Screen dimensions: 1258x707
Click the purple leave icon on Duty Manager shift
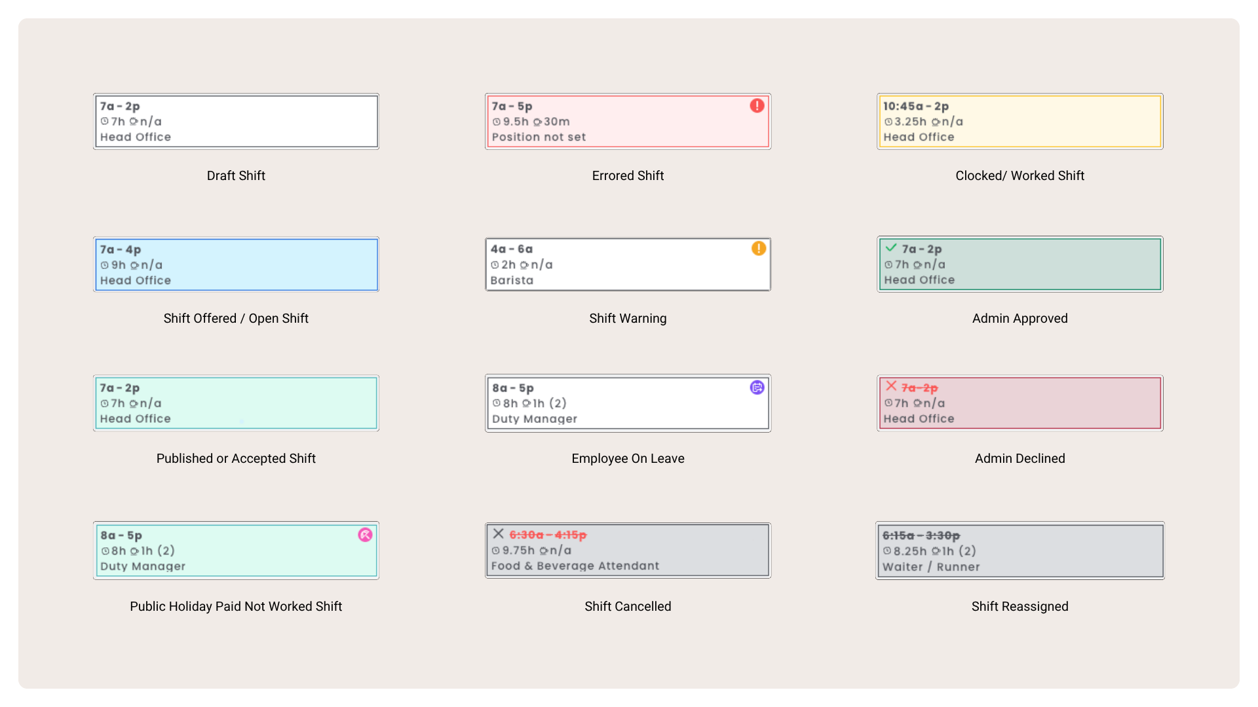757,388
